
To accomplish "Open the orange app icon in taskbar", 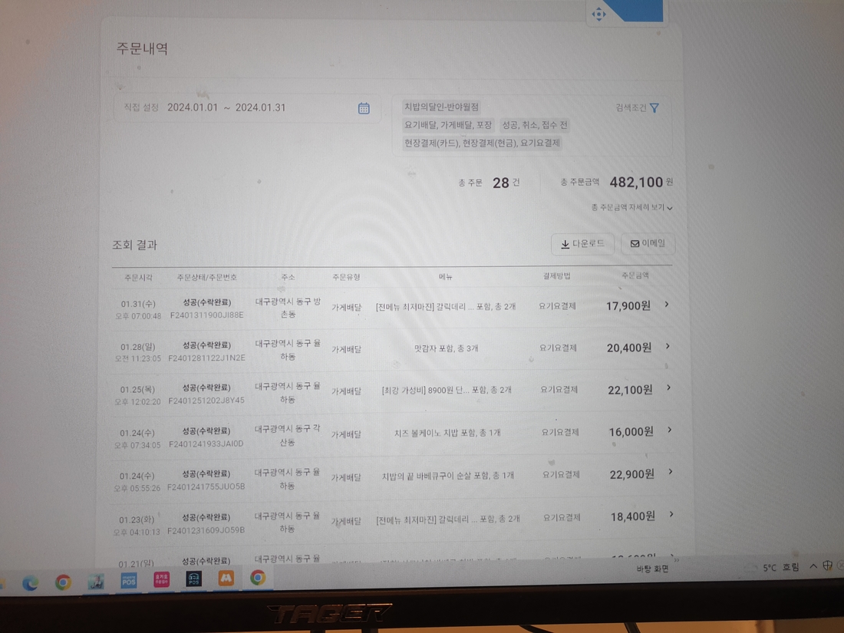I will pos(226,579).
